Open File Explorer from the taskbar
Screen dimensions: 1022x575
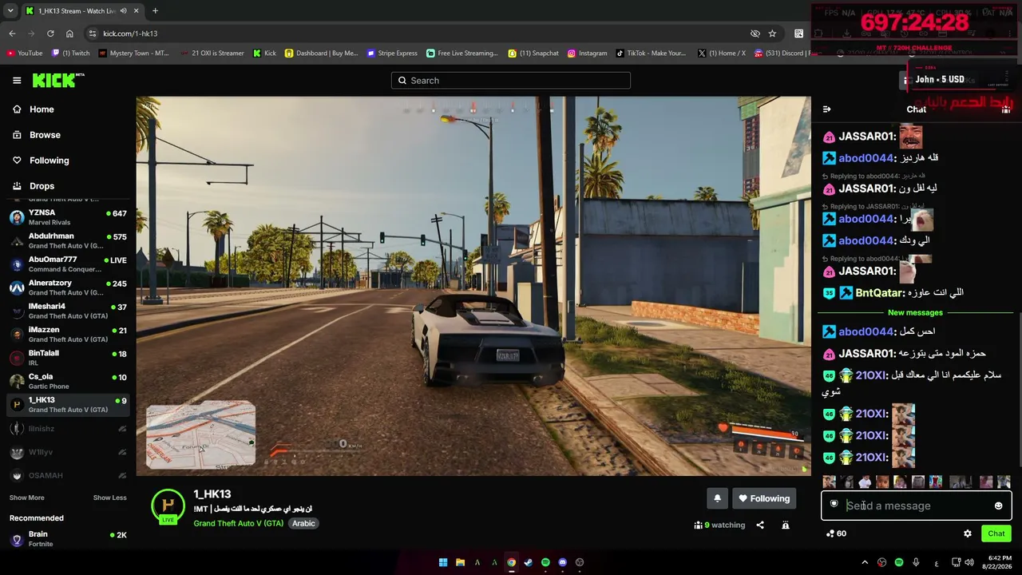[x=460, y=562]
